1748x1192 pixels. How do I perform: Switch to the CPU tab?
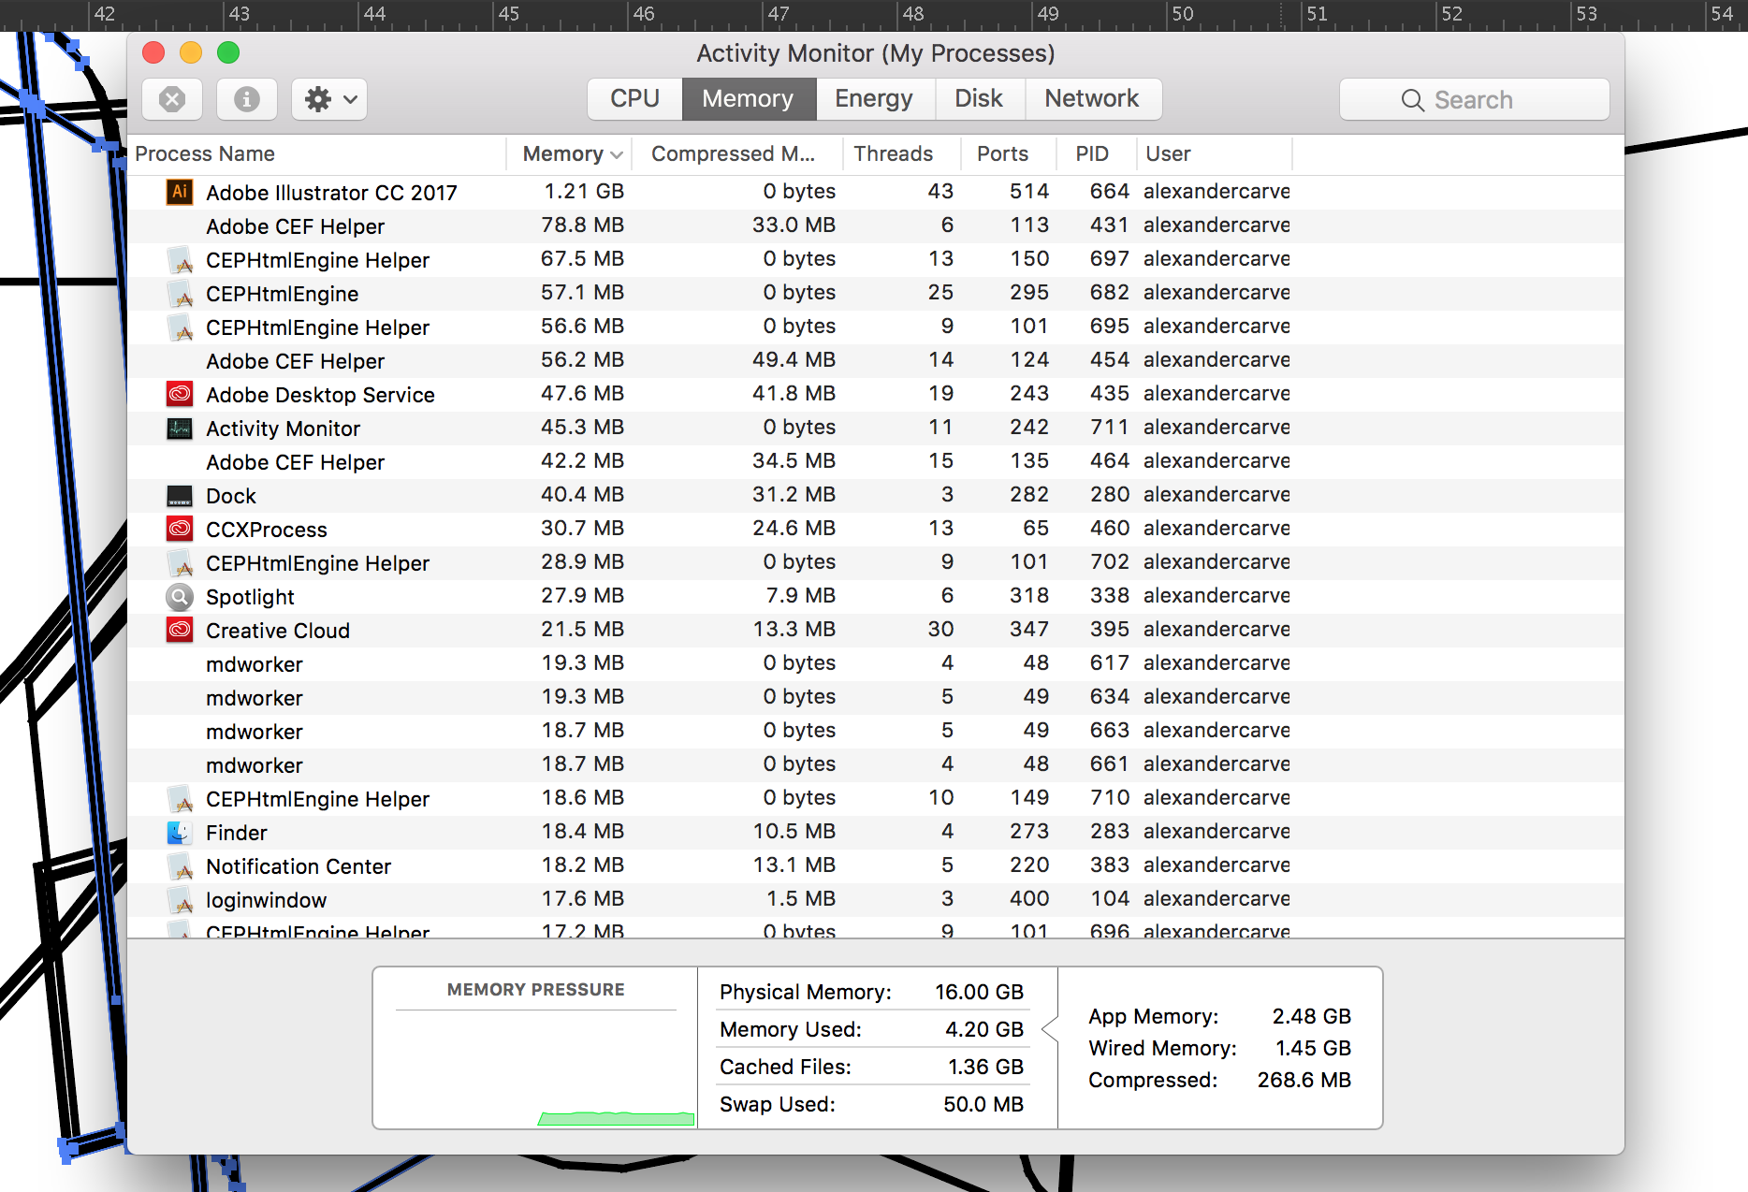(x=634, y=98)
